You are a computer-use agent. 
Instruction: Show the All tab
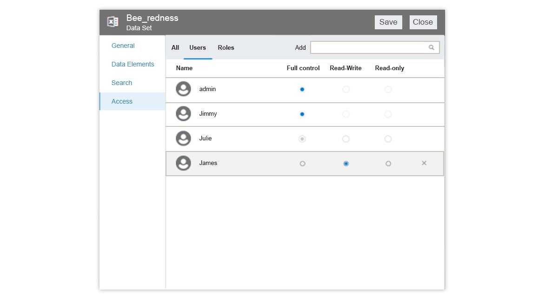coord(175,48)
